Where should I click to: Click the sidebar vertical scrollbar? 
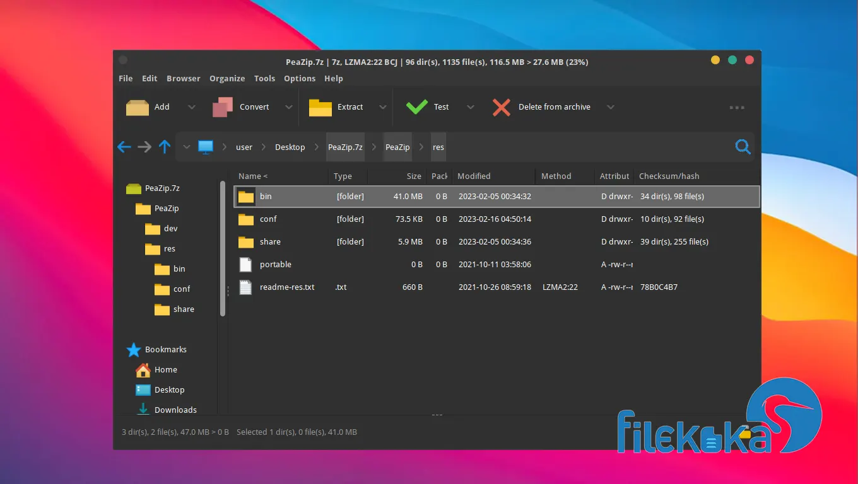222,248
